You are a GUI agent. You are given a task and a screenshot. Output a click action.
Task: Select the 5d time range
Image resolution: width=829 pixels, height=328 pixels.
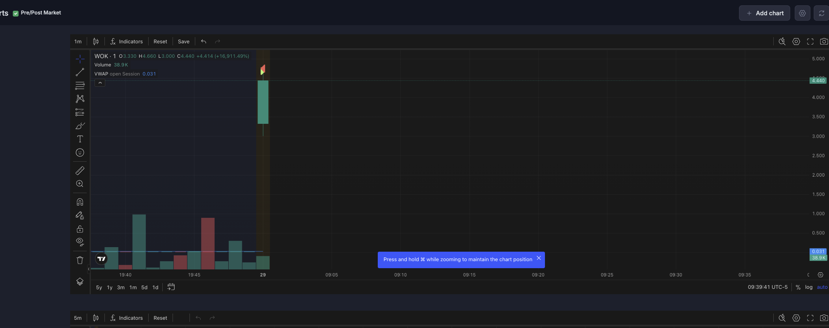[x=144, y=288]
